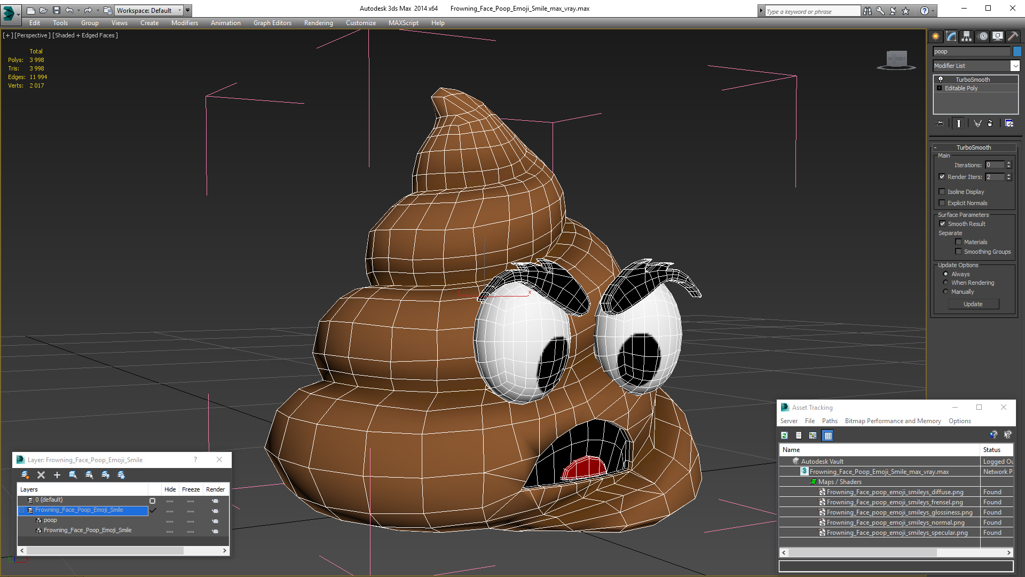Toggle TurboSmooth lightbulb visibility
The image size is (1025, 577).
pos(941,79)
